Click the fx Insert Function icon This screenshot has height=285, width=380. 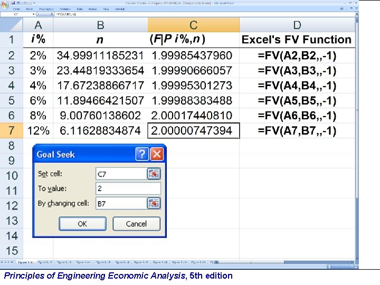tap(52, 14)
